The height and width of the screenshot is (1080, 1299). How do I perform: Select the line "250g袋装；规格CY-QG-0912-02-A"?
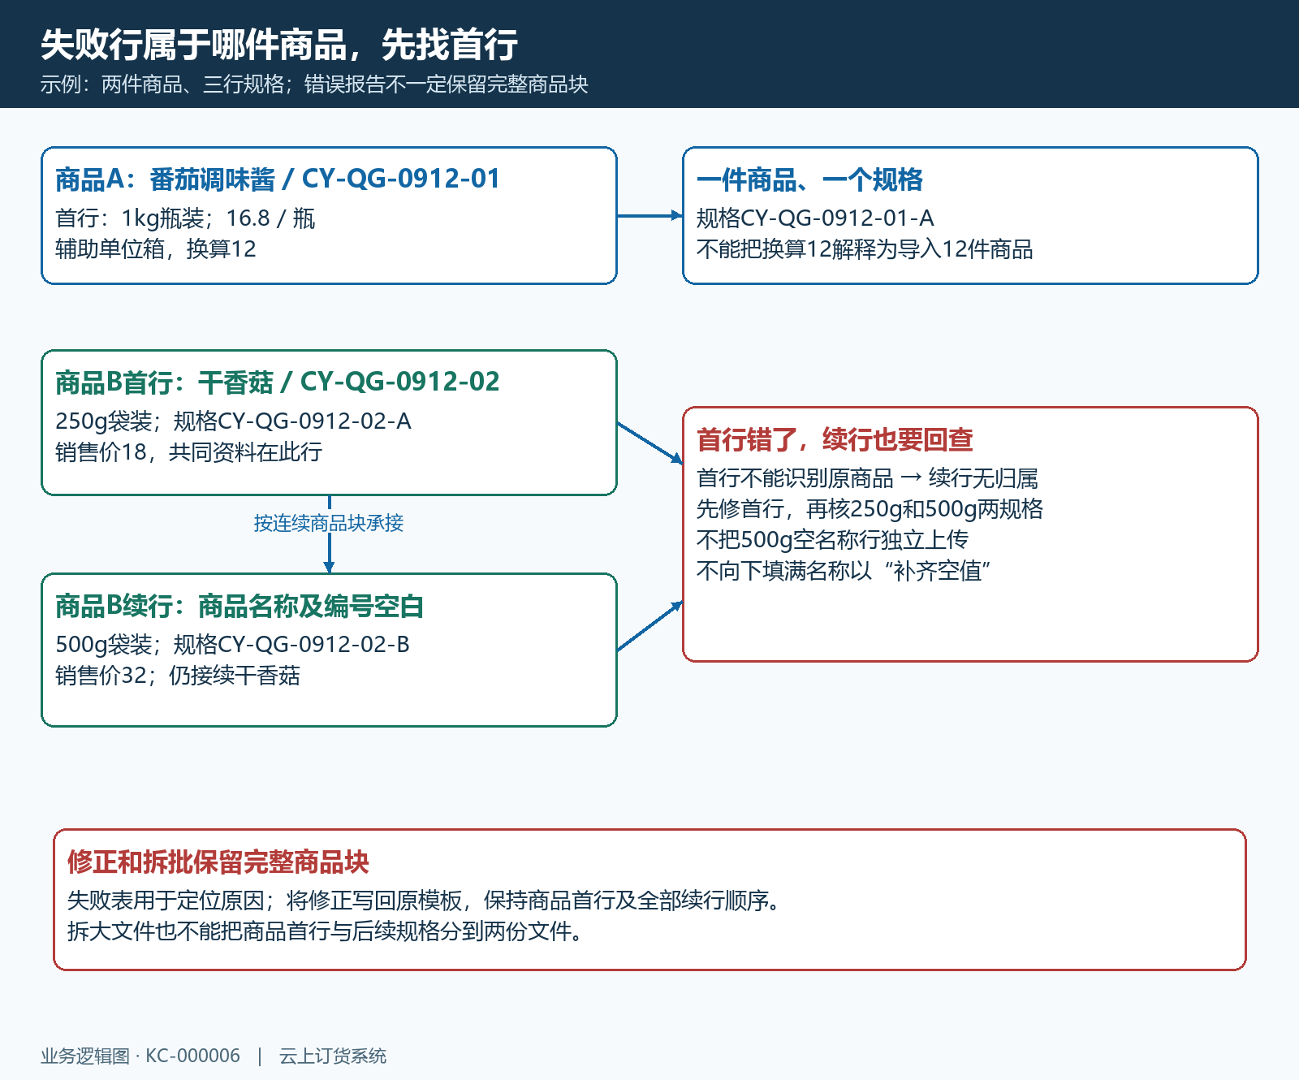coord(234,421)
